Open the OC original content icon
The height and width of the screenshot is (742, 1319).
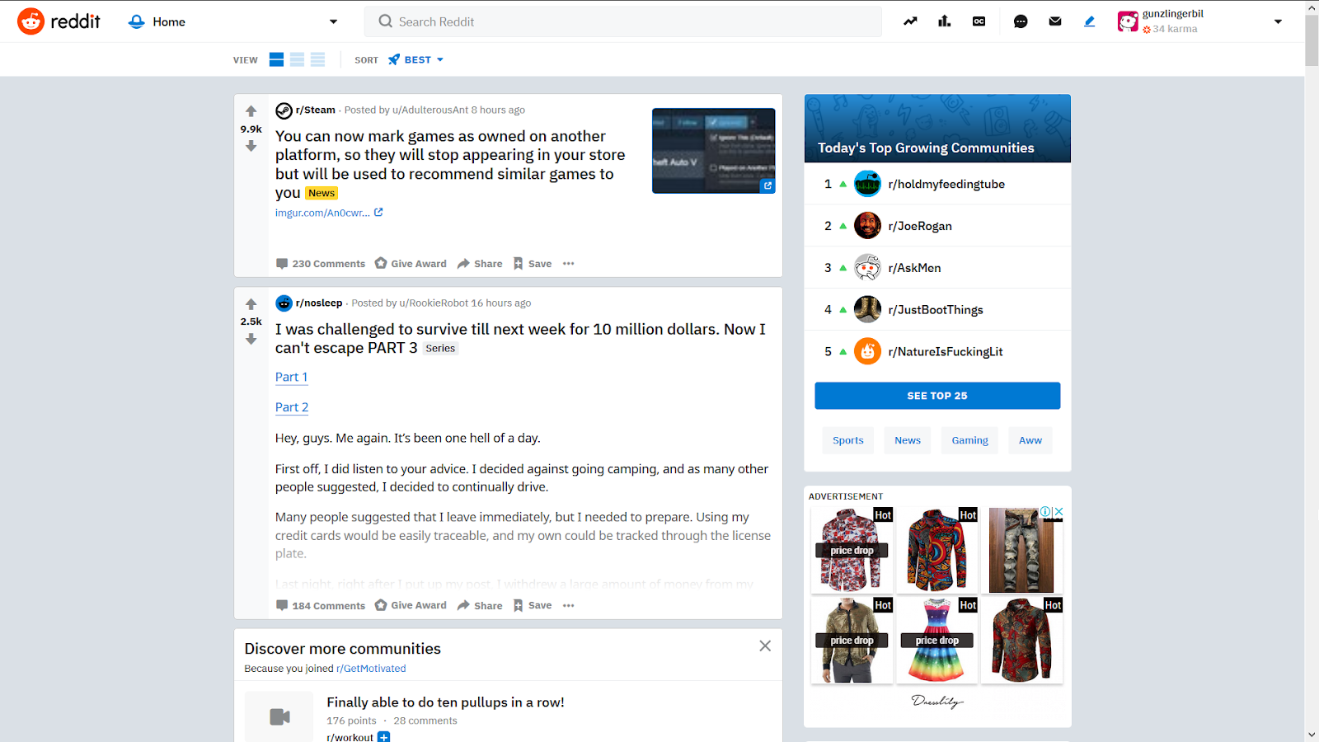tap(979, 21)
